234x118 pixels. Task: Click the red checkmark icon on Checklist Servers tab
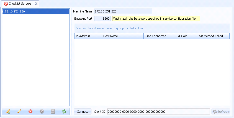[6, 4]
